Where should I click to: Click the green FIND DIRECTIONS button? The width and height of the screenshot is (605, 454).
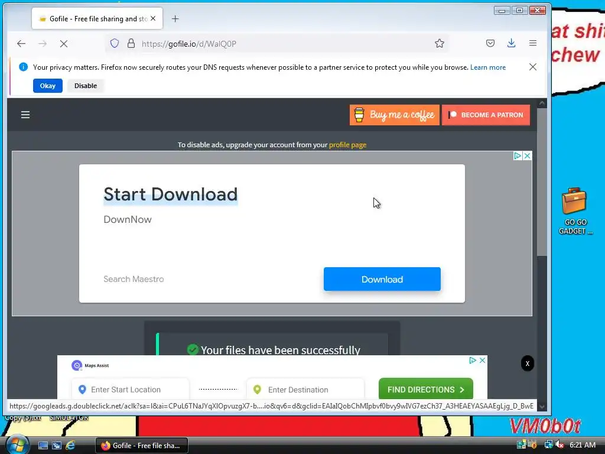tap(425, 389)
